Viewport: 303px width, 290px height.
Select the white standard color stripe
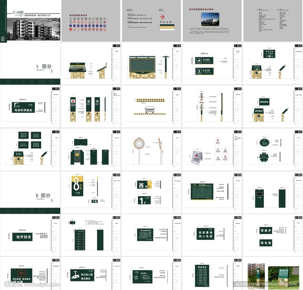[x=167, y=29]
